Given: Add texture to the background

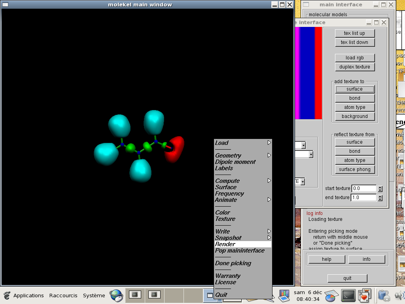Looking at the screenshot, I should [355, 116].
